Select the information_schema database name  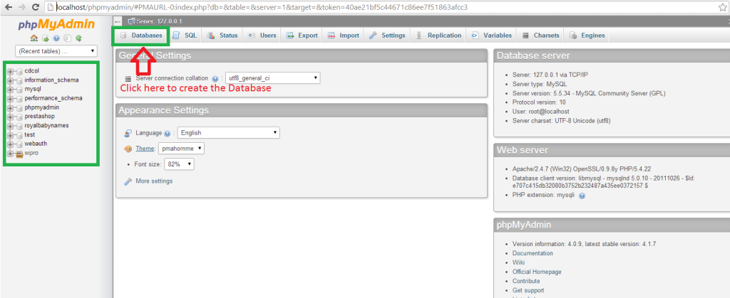51,80
